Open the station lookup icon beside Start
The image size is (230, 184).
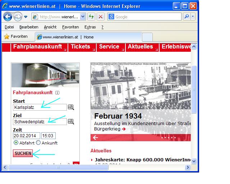point(71,107)
